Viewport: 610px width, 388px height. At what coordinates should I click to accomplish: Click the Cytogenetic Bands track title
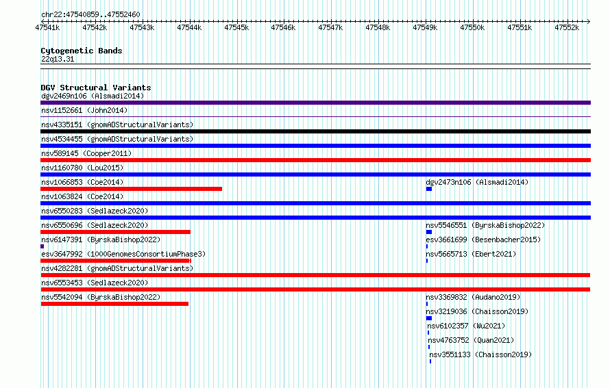(82, 51)
